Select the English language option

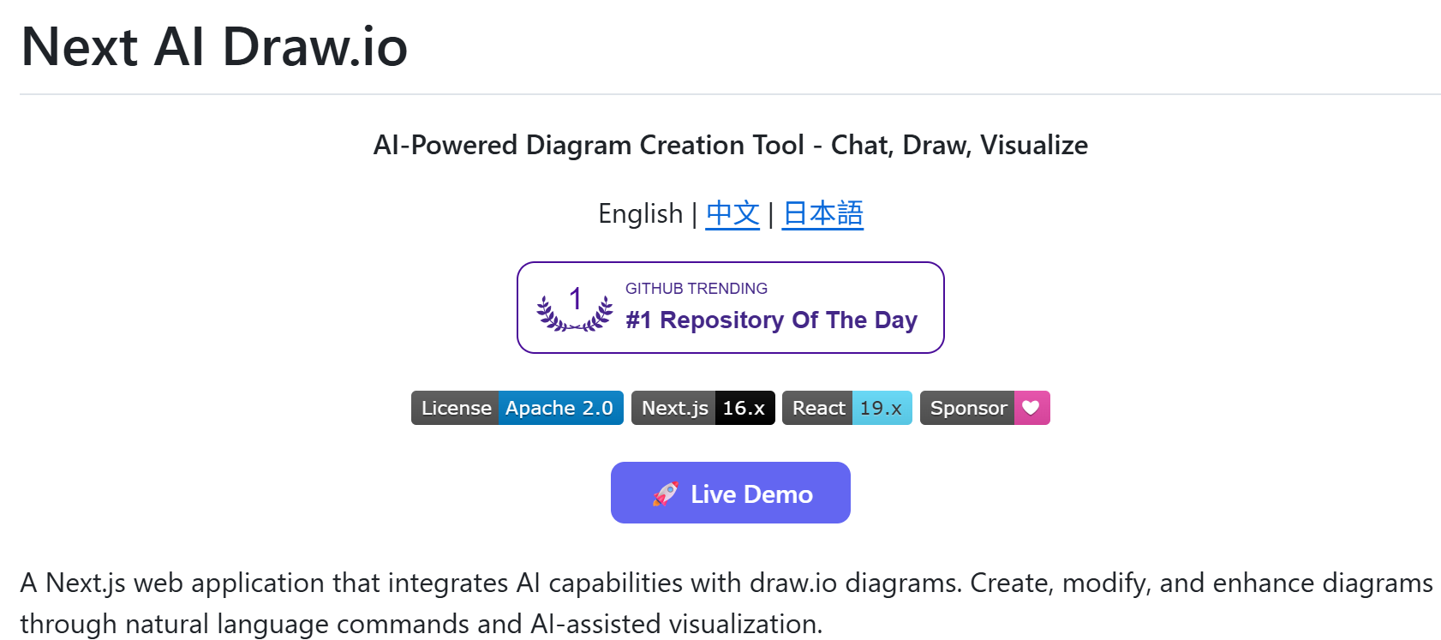point(642,213)
